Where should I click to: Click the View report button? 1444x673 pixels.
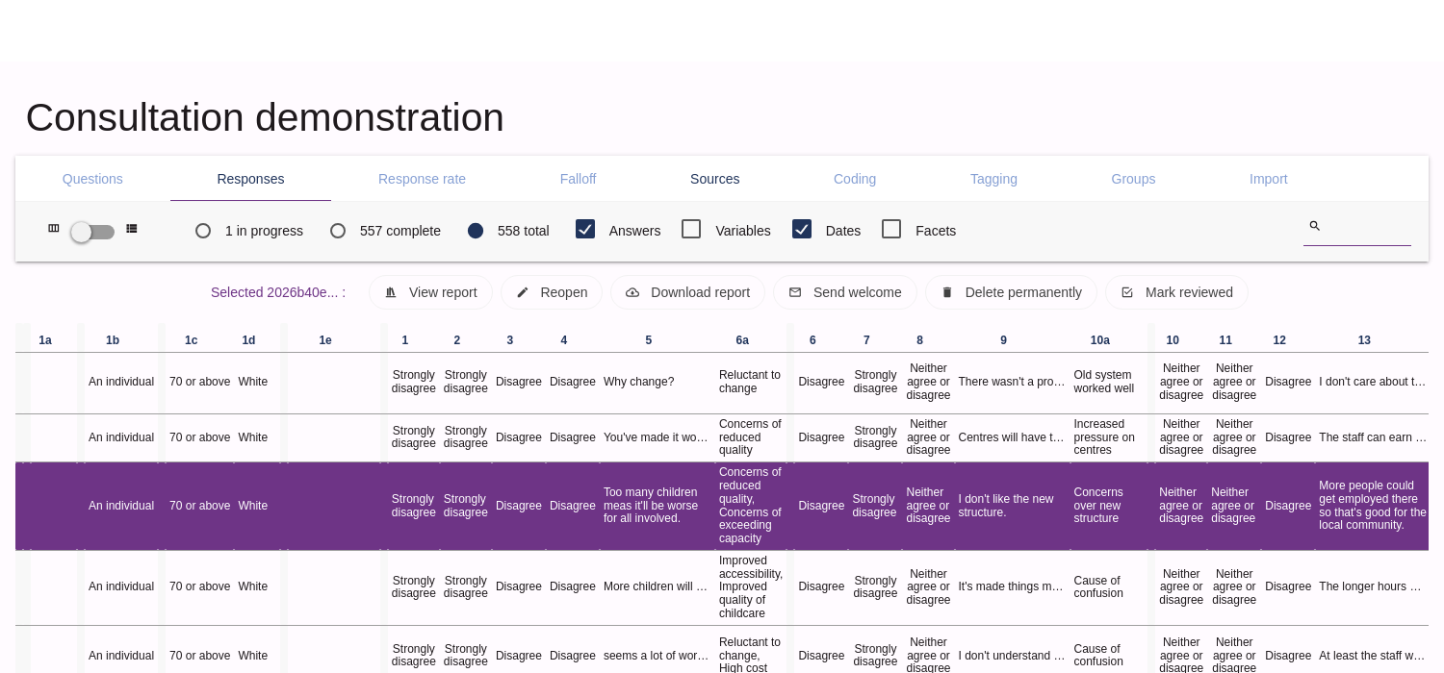(x=430, y=292)
